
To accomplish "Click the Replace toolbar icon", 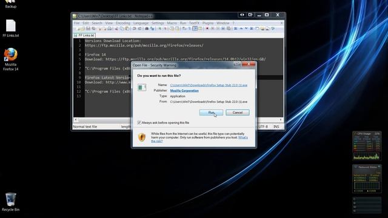I will (152, 28).
